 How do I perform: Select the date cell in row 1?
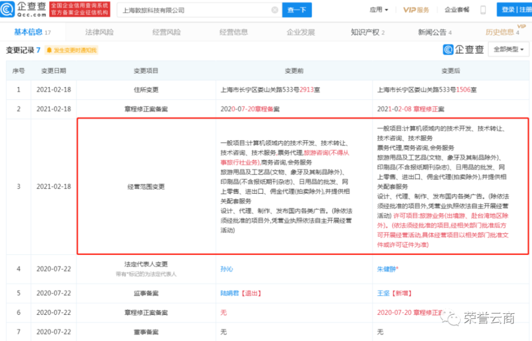54,90
